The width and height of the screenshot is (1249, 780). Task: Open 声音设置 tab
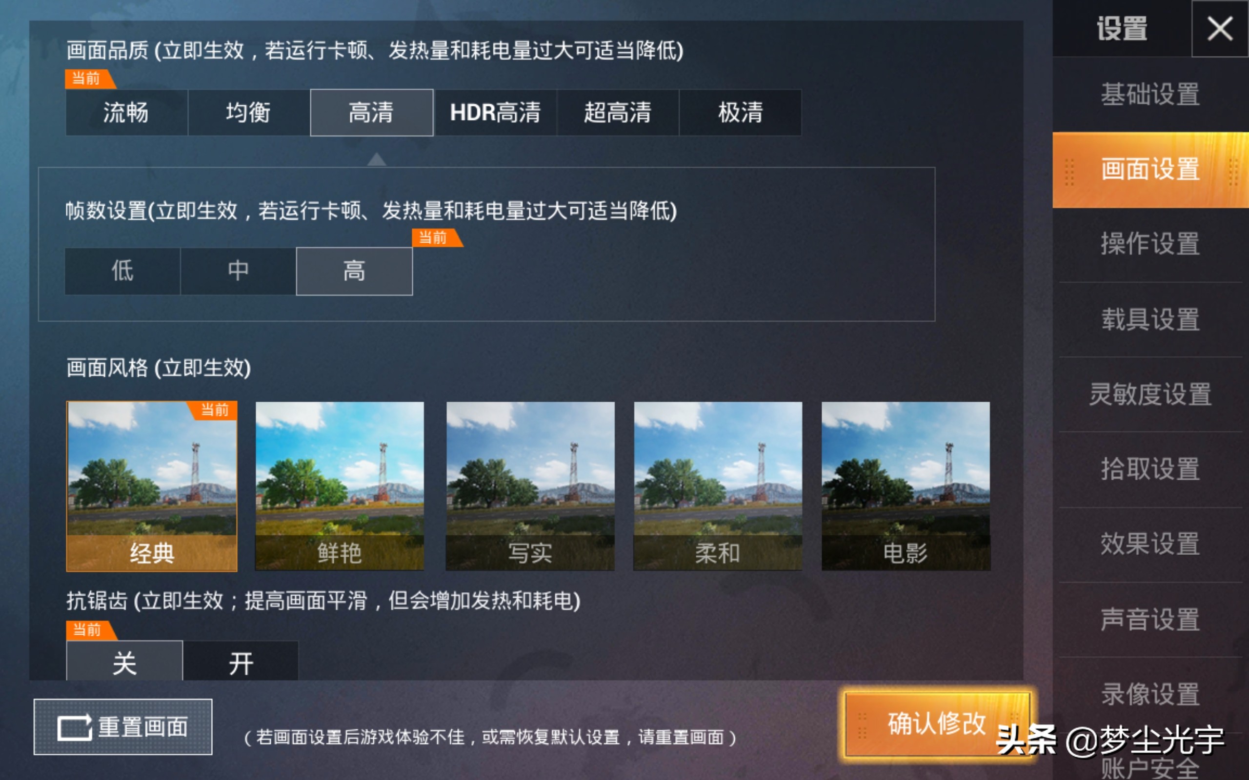click(1150, 620)
